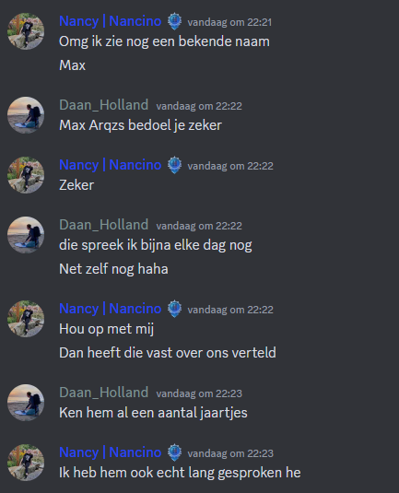
Task: Open Daan_Holland avatar beside 'Ken hem al' message
Action: click(26, 403)
